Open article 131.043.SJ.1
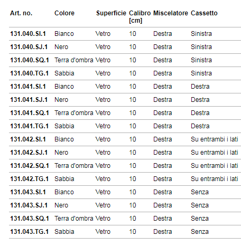Viewport: 241px width, 246px height. tap(29, 205)
